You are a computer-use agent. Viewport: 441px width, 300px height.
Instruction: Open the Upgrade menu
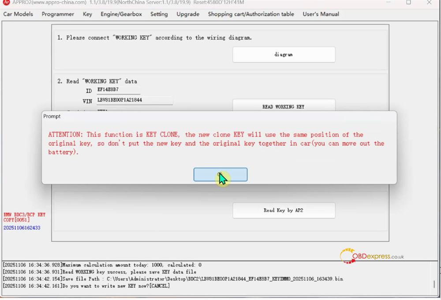click(x=188, y=14)
